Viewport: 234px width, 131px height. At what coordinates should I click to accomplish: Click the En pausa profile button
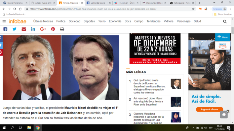click(x=219, y=9)
